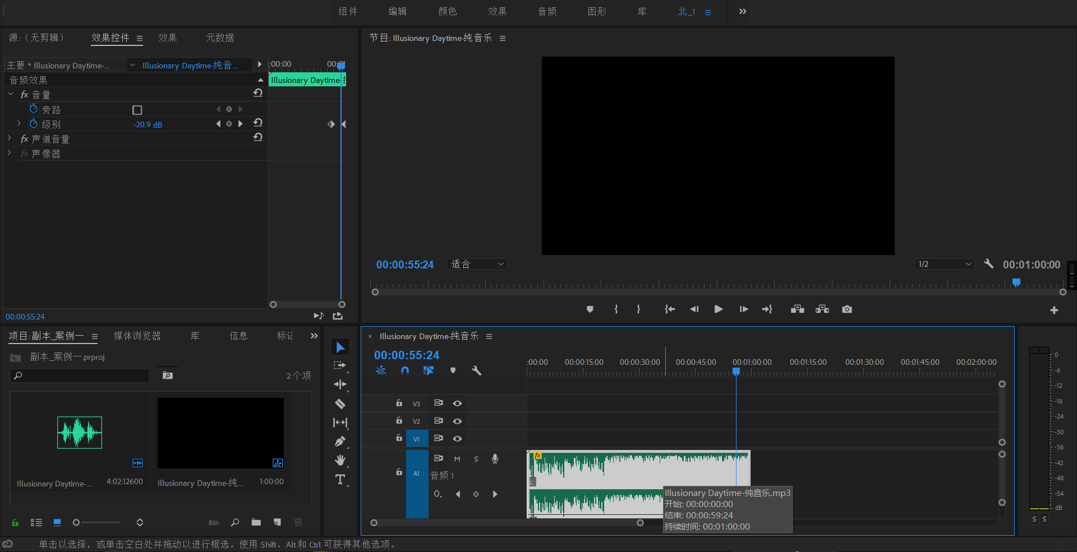Image resolution: width=1077 pixels, height=552 pixels.
Task: Open the 1/2 playback resolution dropdown
Action: (x=945, y=264)
